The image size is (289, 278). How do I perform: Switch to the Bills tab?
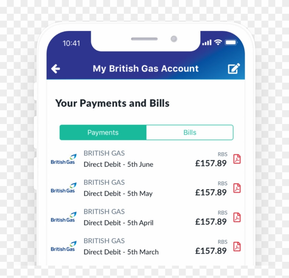click(x=190, y=132)
